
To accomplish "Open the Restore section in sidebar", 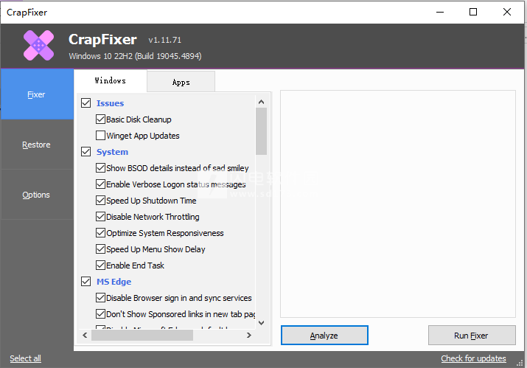I will coord(37,145).
